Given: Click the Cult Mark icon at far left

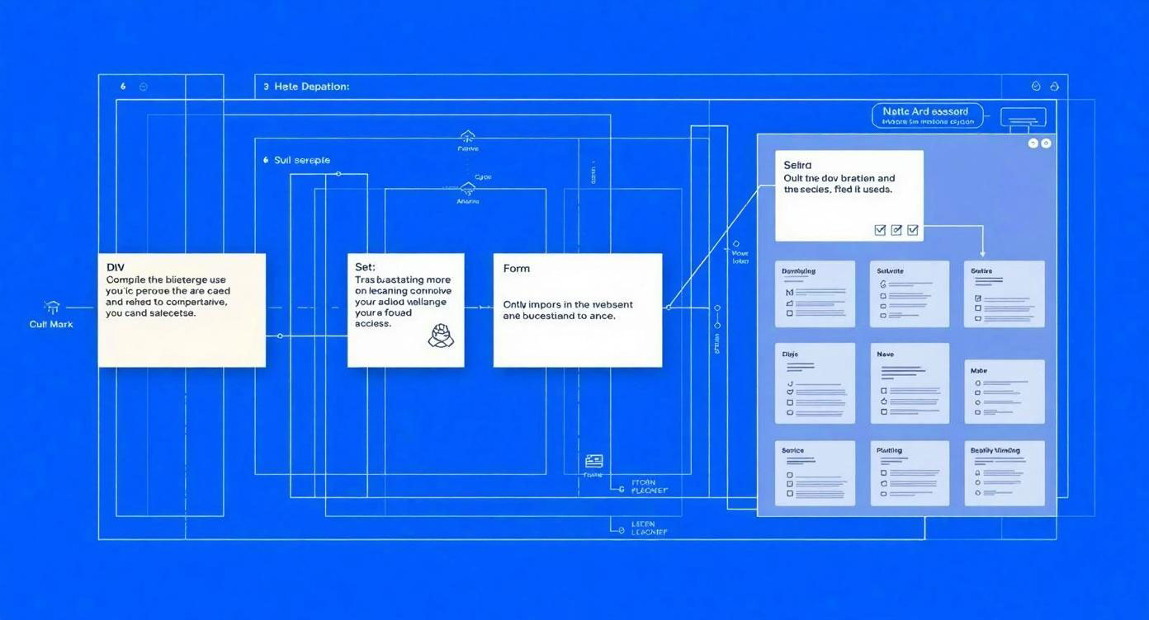Looking at the screenshot, I should coord(51,308).
